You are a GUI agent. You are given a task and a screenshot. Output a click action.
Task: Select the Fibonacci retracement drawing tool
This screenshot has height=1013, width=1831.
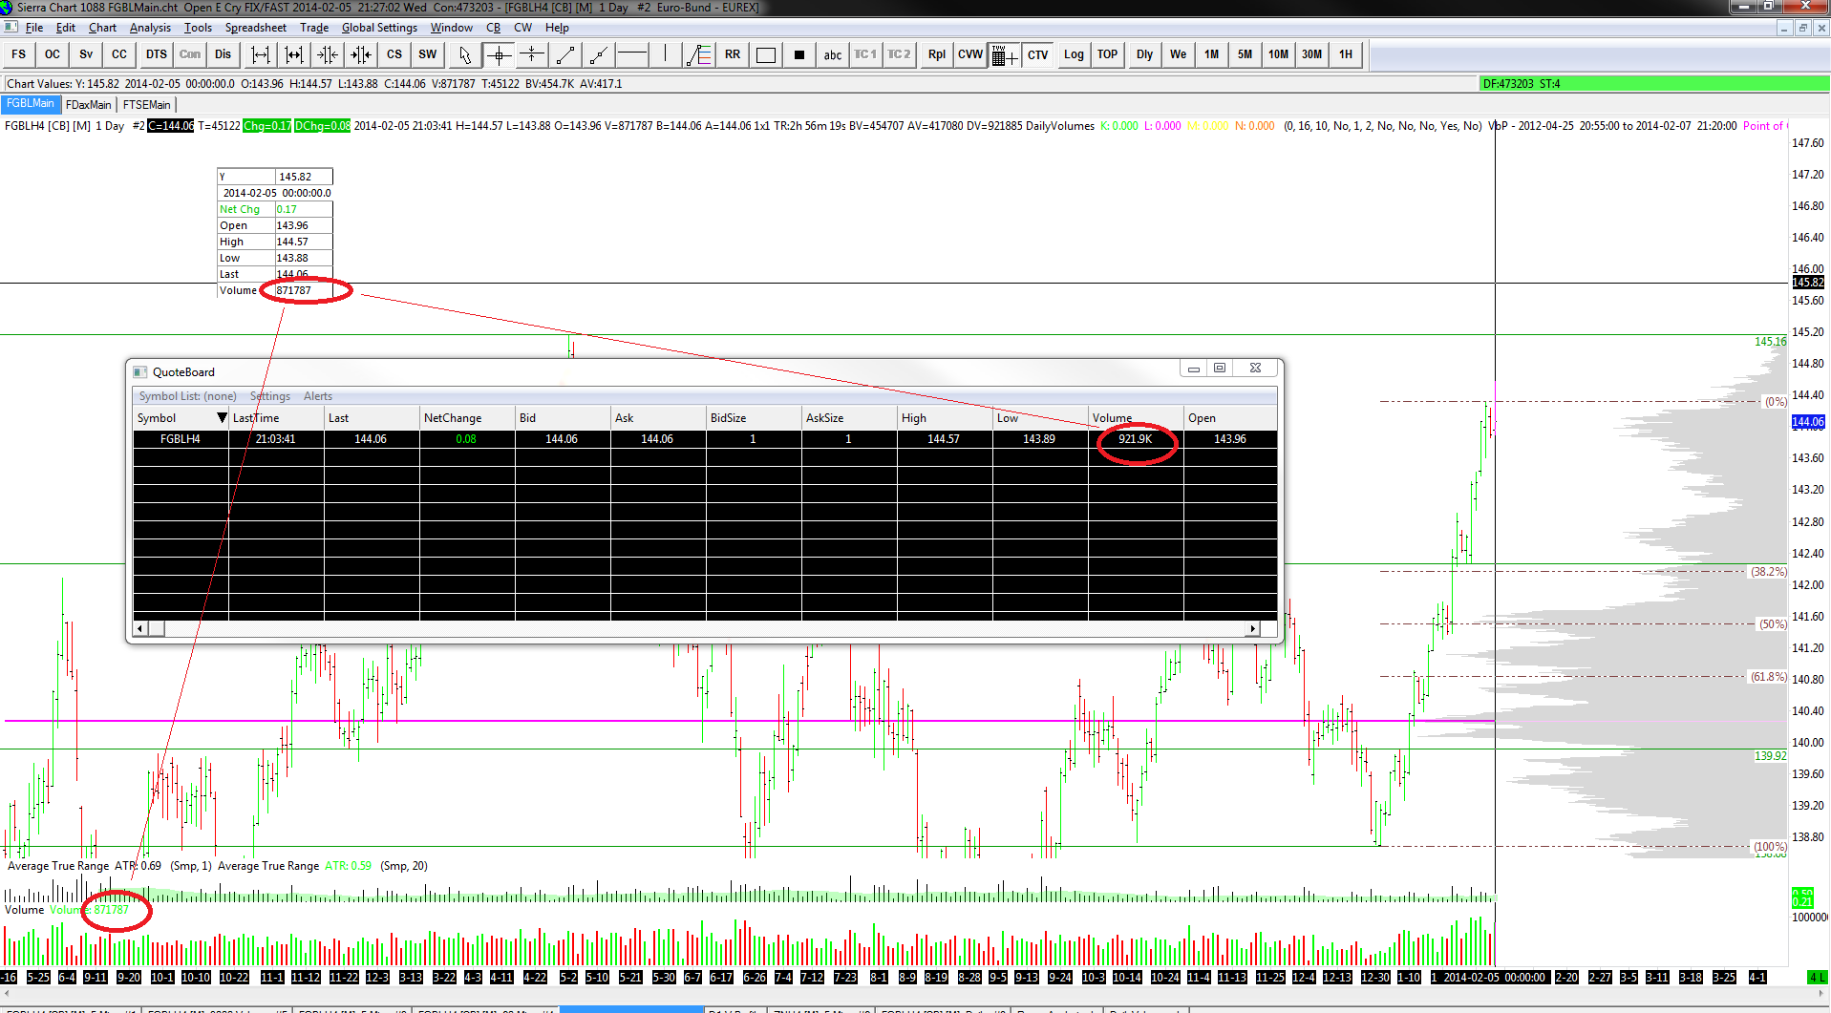tap(699, 54)
